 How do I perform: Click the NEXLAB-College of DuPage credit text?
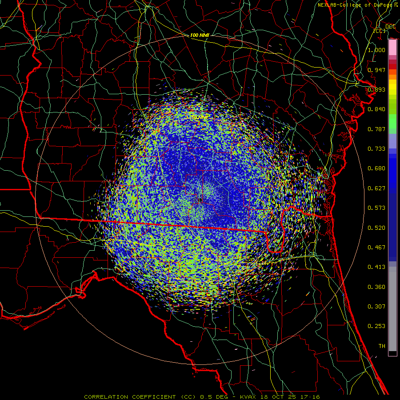point(357,5)
